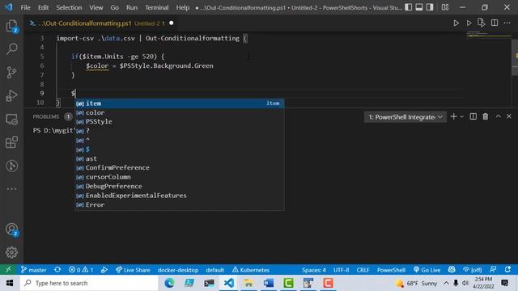The image size is (518, 291).
Task: Open the Run menu
Action: tap(131, 7)
